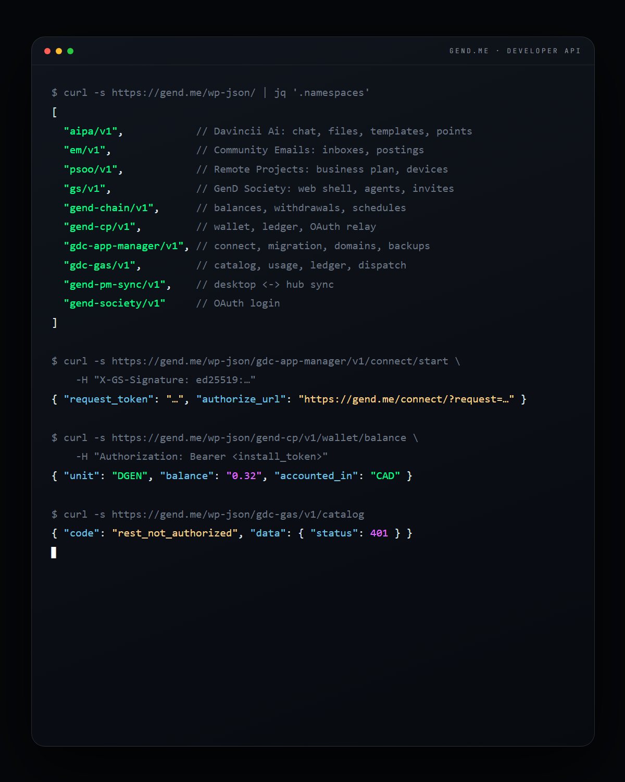Viewport: 625px width, 782px height.
Task: Click the Davincii Ai comment
Action: pyautogui.click(x=334, y=131)
